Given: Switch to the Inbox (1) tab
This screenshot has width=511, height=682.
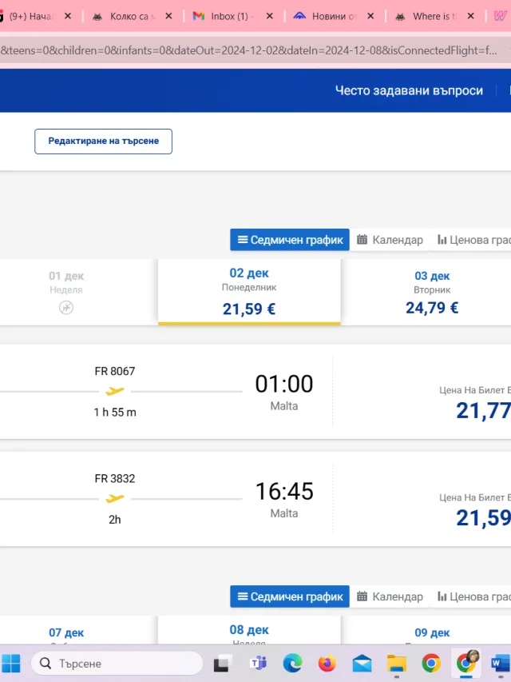Looking at the screenshot, I should (226, 16).
